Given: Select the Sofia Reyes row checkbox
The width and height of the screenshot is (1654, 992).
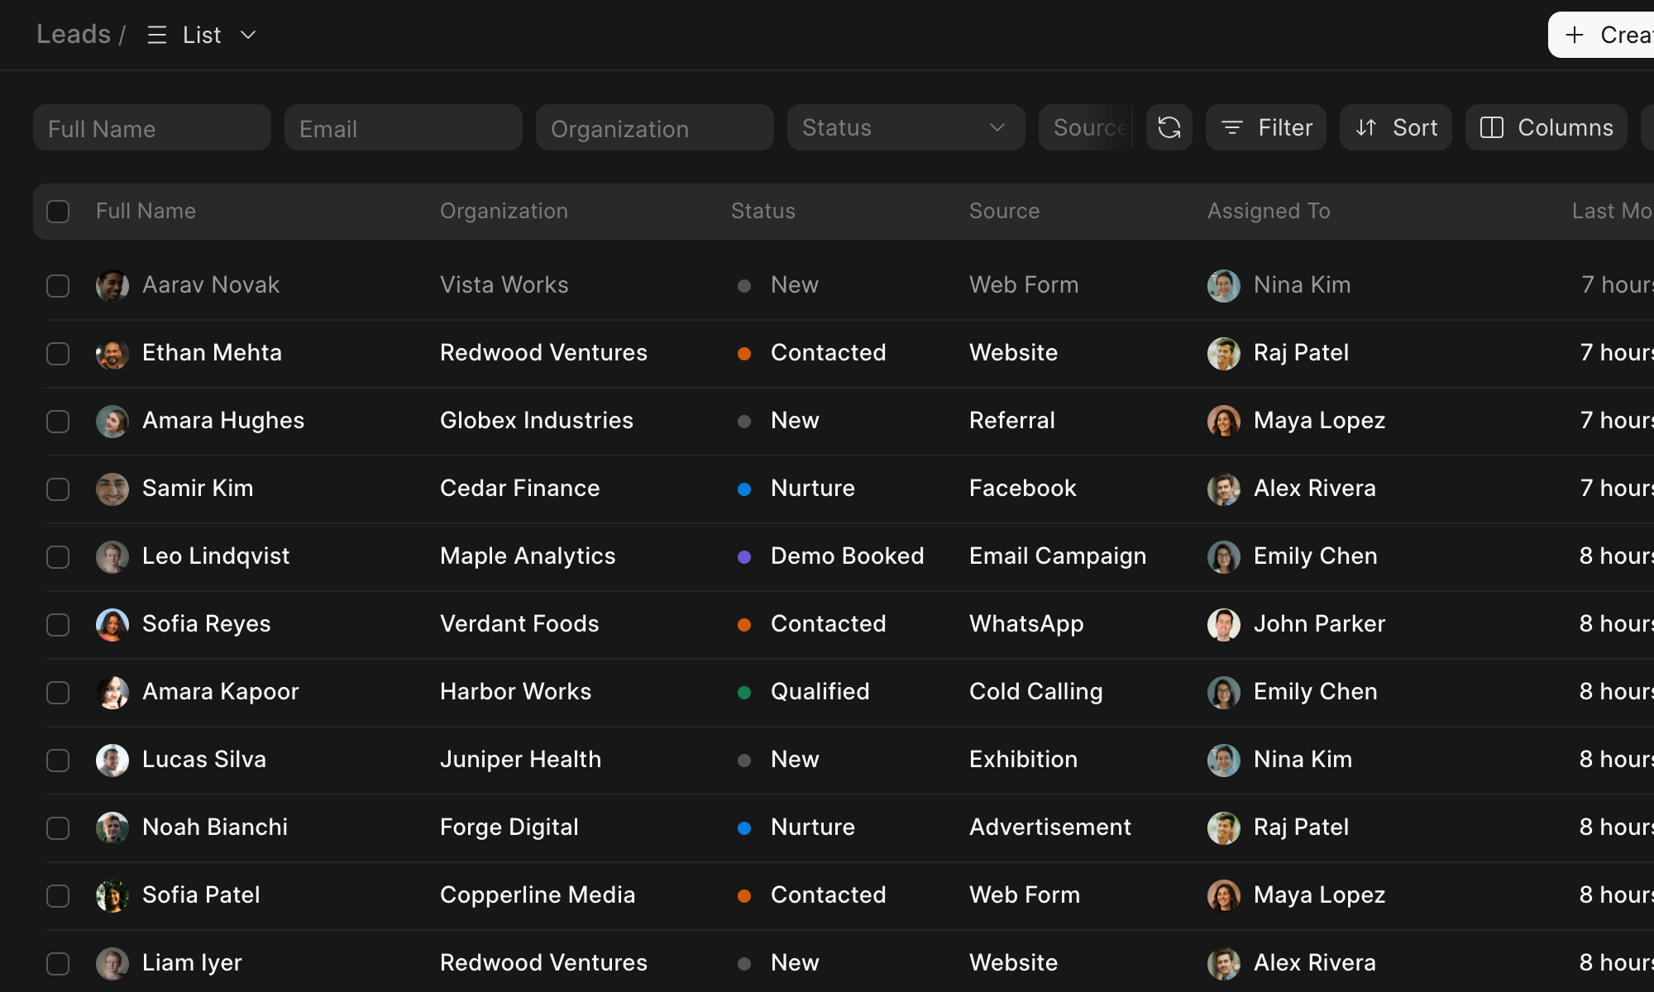Looking at the screenshot, I should [x=58, y=625].
